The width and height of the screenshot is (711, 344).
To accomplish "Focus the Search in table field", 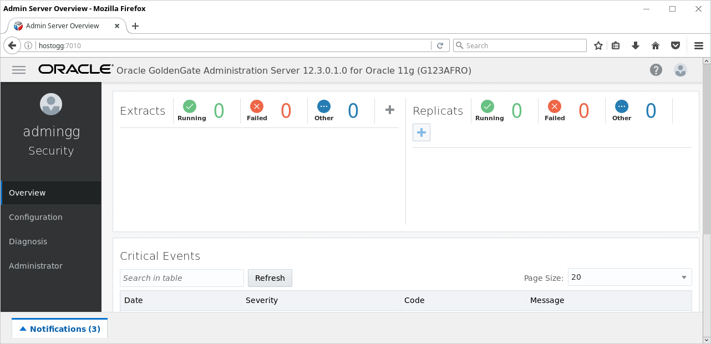I will [x=182, y=278].
